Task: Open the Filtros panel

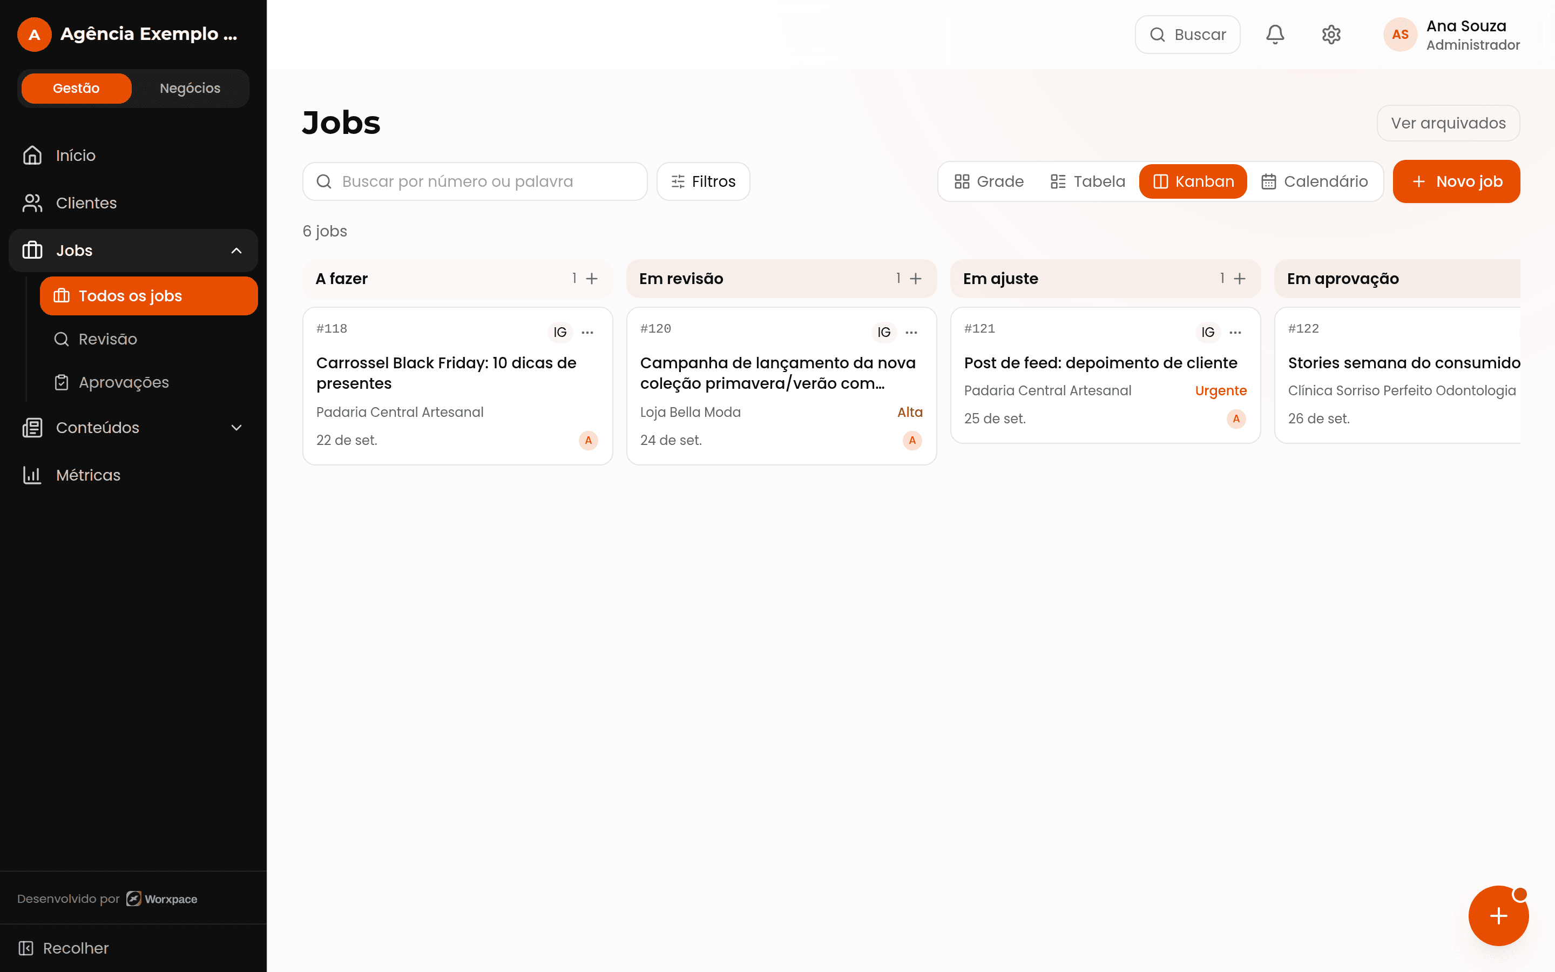Action: tap(703, 181)
